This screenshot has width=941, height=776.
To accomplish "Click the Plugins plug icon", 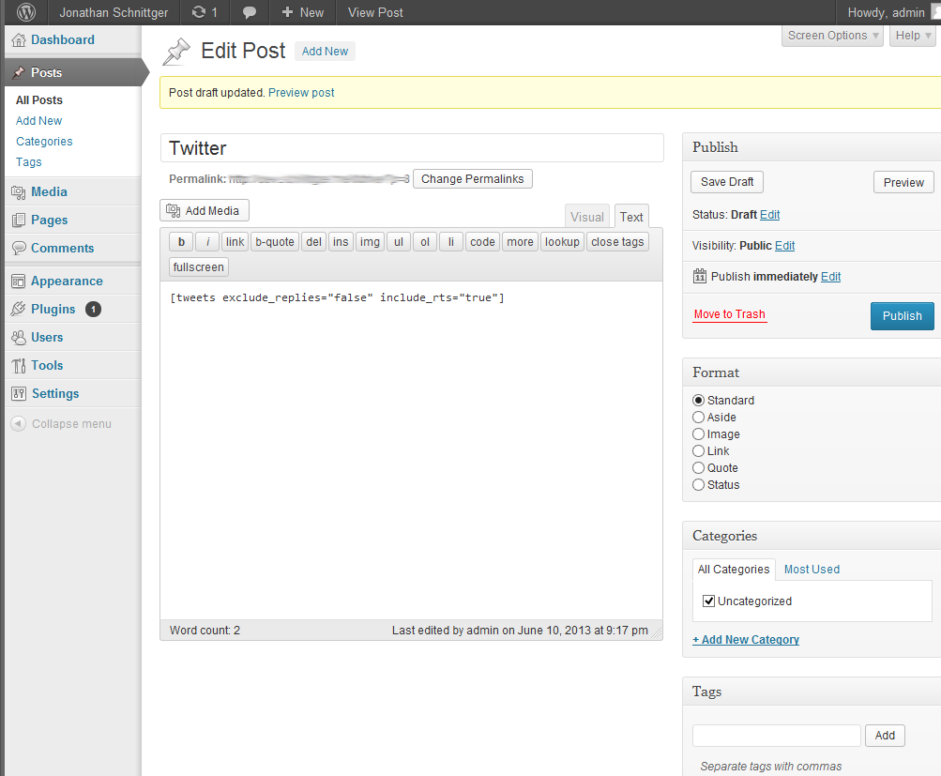I will tap(19, 309).
